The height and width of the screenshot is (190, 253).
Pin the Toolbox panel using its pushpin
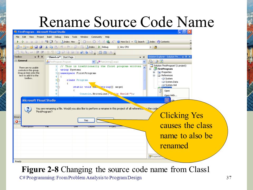tap(38, 57)
